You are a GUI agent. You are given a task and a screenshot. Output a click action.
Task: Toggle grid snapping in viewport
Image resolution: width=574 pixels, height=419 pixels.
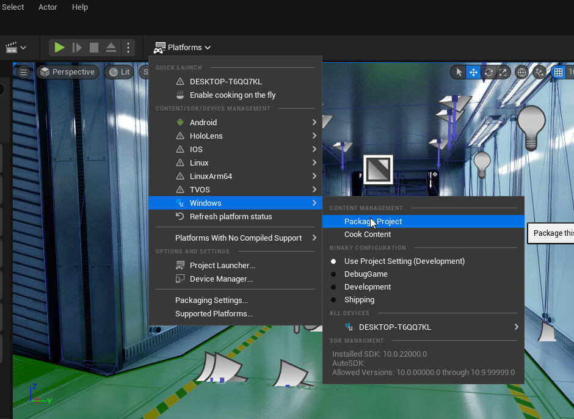coord(558,72)
